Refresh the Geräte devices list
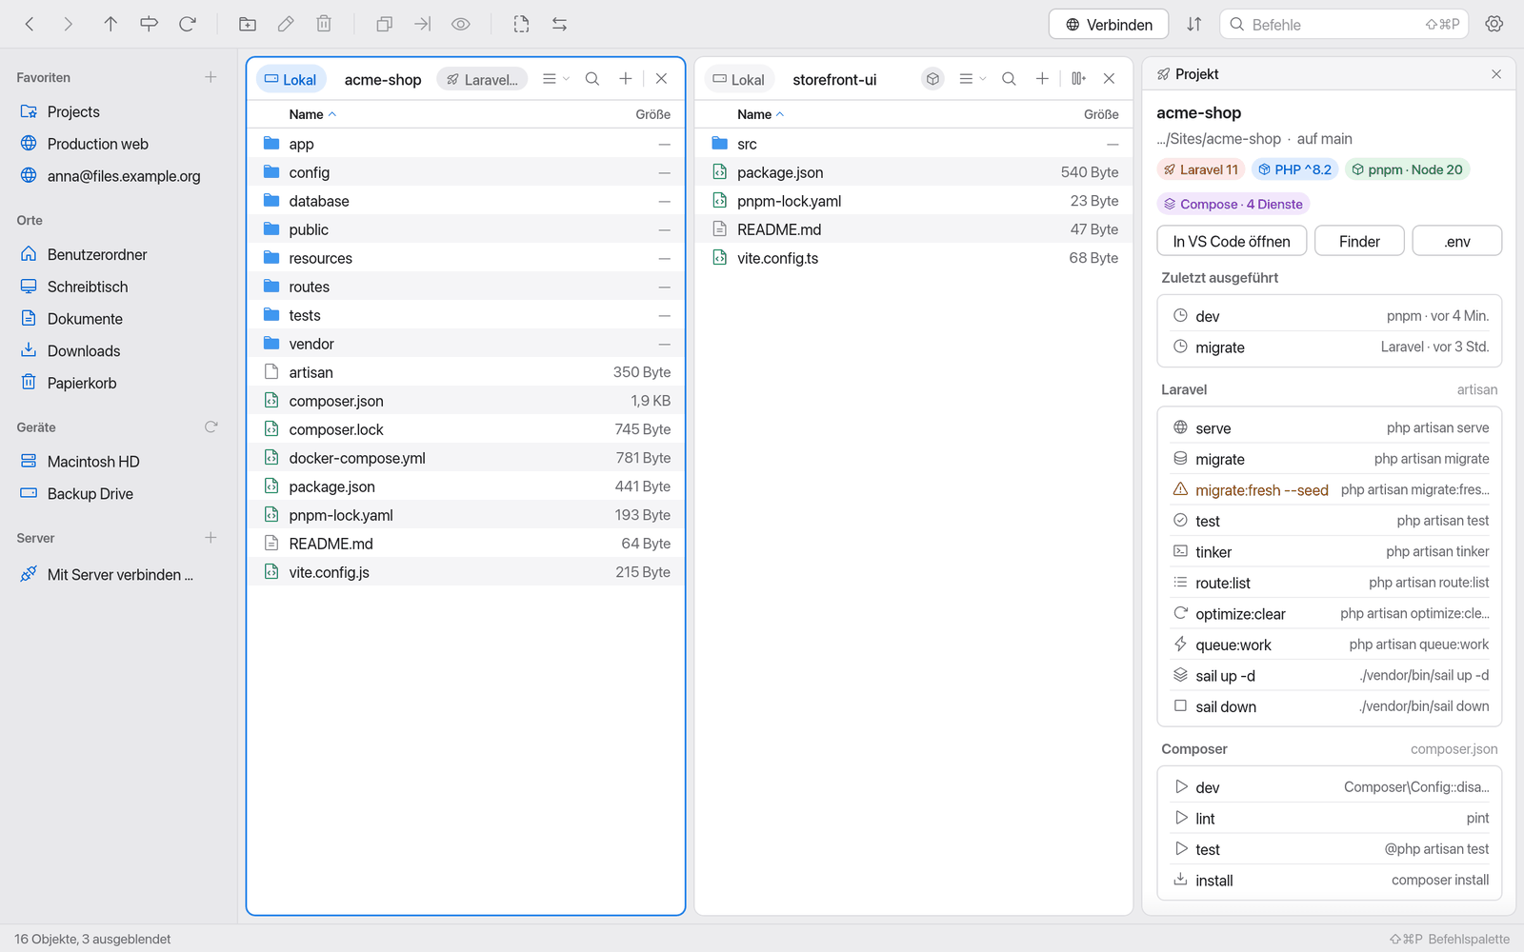 coord(211,427)
